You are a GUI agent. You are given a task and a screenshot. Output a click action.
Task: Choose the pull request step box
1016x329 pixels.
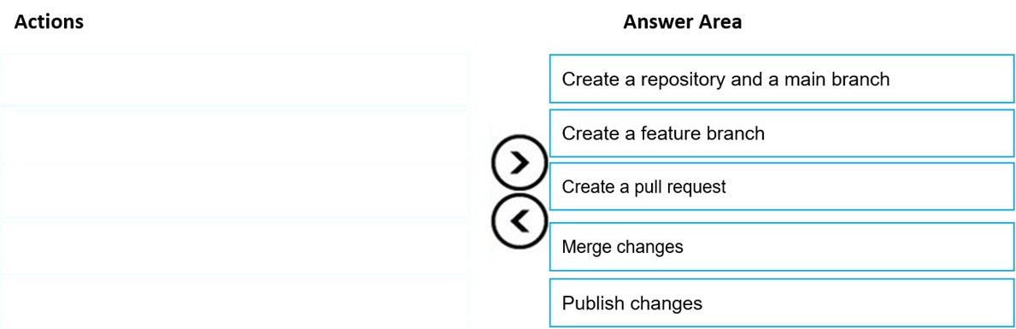click(781, 187)
